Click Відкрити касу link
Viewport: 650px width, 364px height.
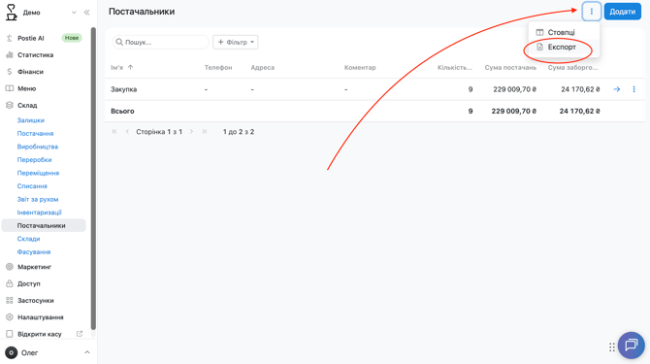coord(40,334)
